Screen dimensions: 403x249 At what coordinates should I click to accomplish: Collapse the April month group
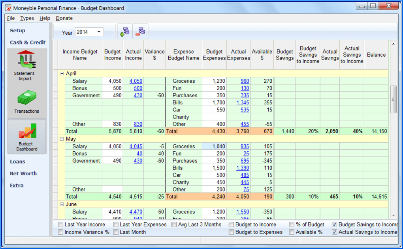pos(62,74)
